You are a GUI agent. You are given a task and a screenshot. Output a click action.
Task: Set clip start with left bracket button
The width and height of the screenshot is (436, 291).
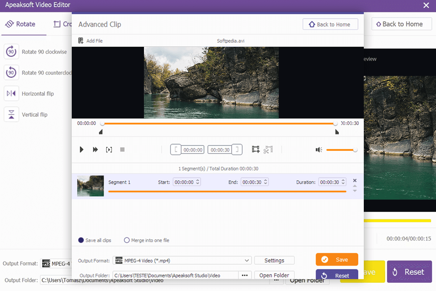coord(176,150)
